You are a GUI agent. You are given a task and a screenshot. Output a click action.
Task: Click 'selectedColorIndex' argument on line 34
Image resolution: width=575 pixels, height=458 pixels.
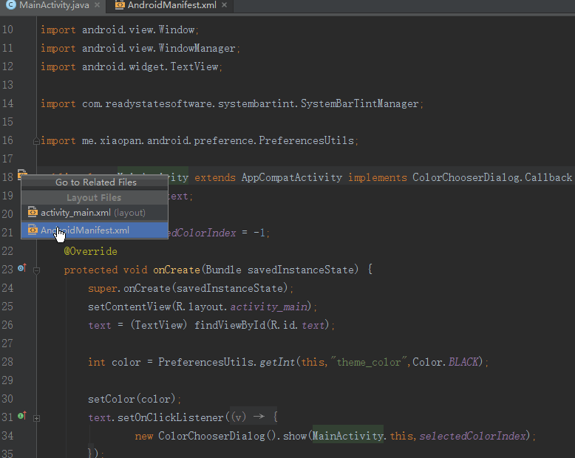tap(472, 436)
